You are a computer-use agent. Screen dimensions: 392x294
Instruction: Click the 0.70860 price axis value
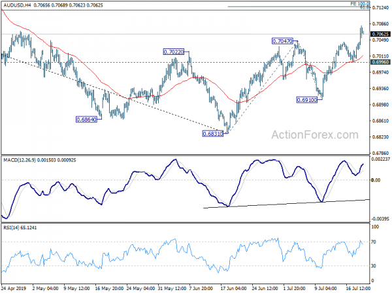(x=380, y=24)
